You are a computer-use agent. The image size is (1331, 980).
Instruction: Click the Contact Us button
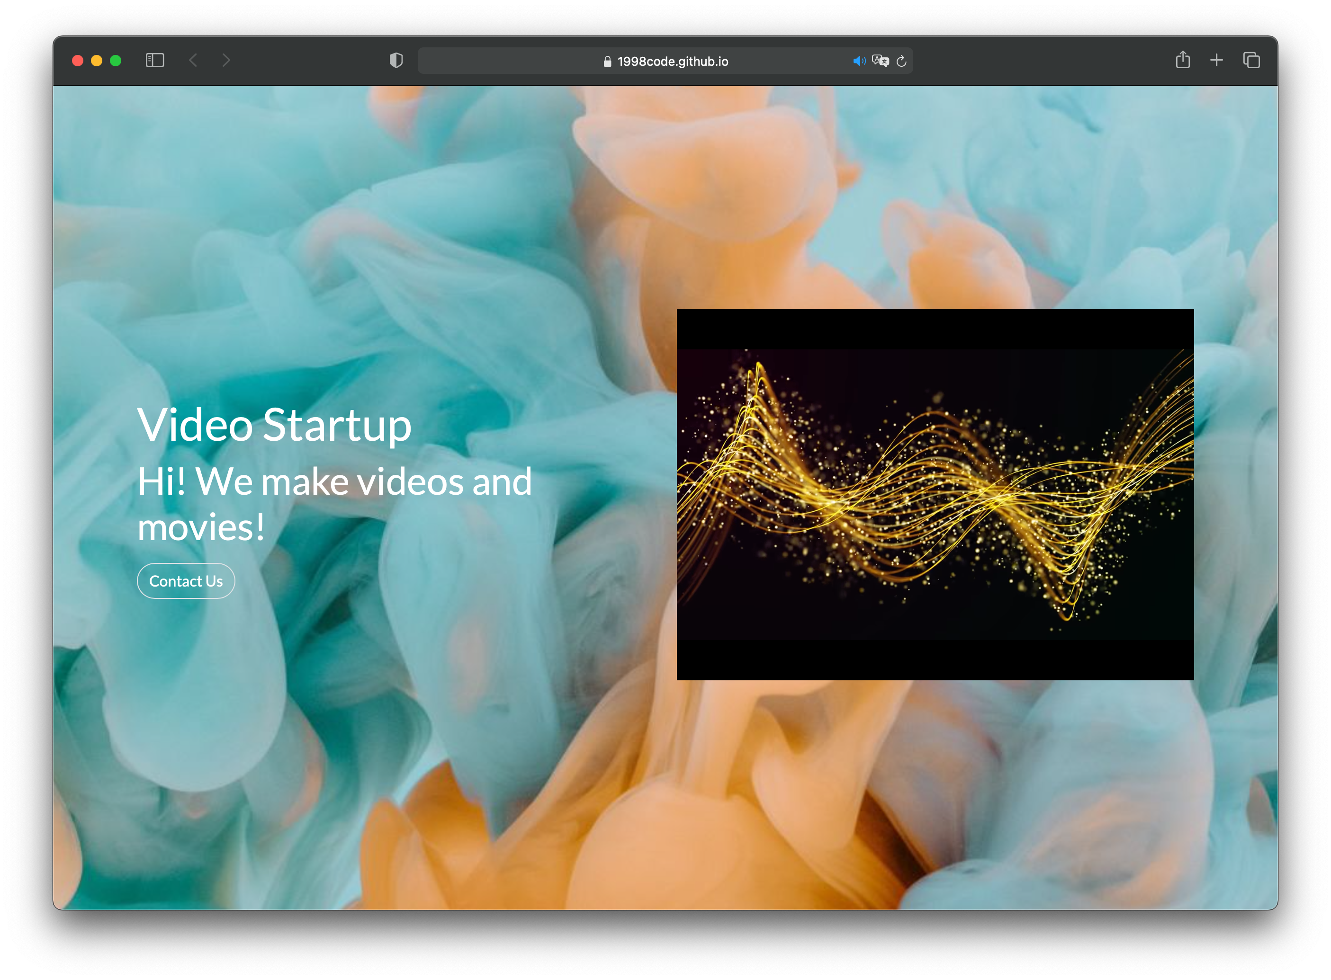coord(186,581)
